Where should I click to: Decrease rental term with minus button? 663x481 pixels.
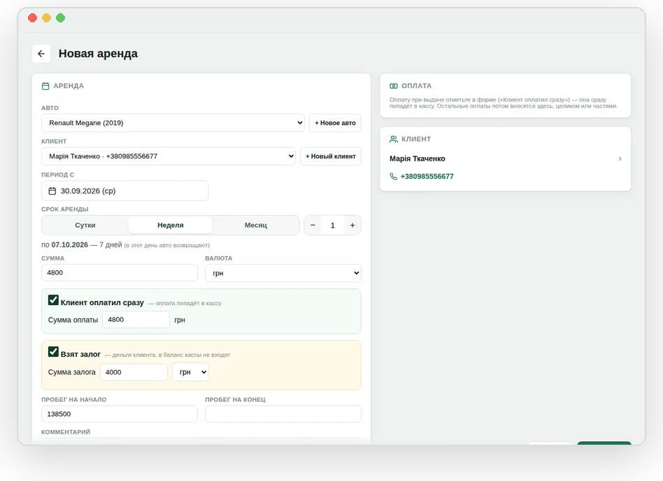click(313, 225)
